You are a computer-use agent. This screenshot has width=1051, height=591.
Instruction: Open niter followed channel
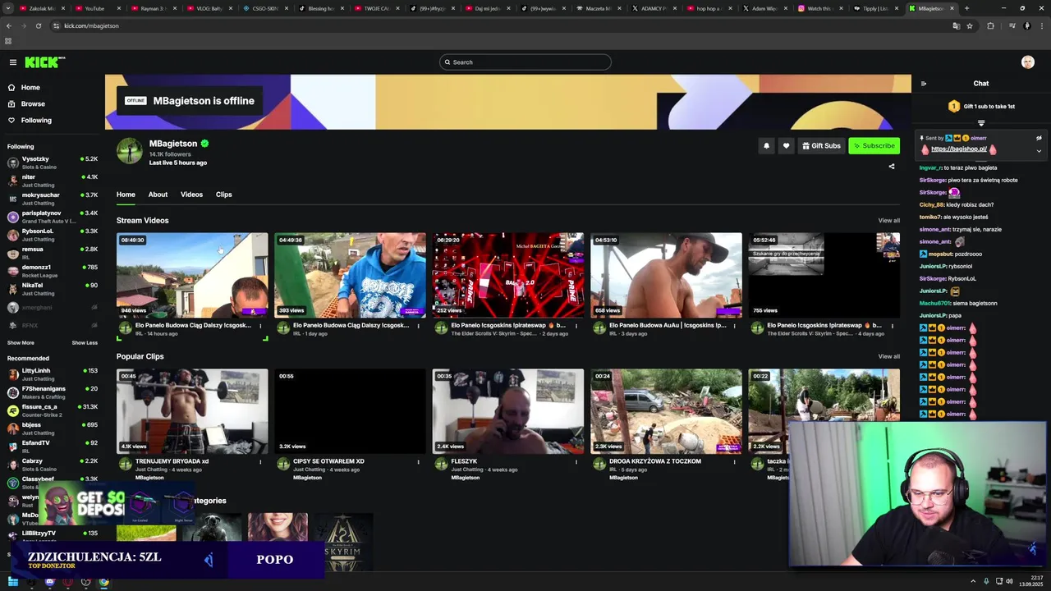click(x=53, y=181)
